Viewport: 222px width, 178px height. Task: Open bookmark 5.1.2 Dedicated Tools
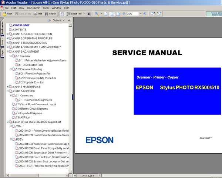(x=31, y=65)
